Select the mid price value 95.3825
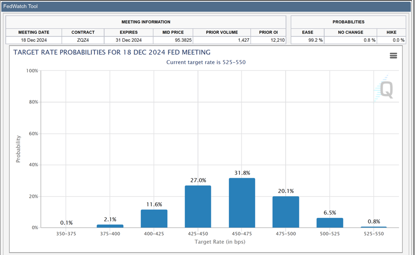The image size is (416, 255). 173,40
